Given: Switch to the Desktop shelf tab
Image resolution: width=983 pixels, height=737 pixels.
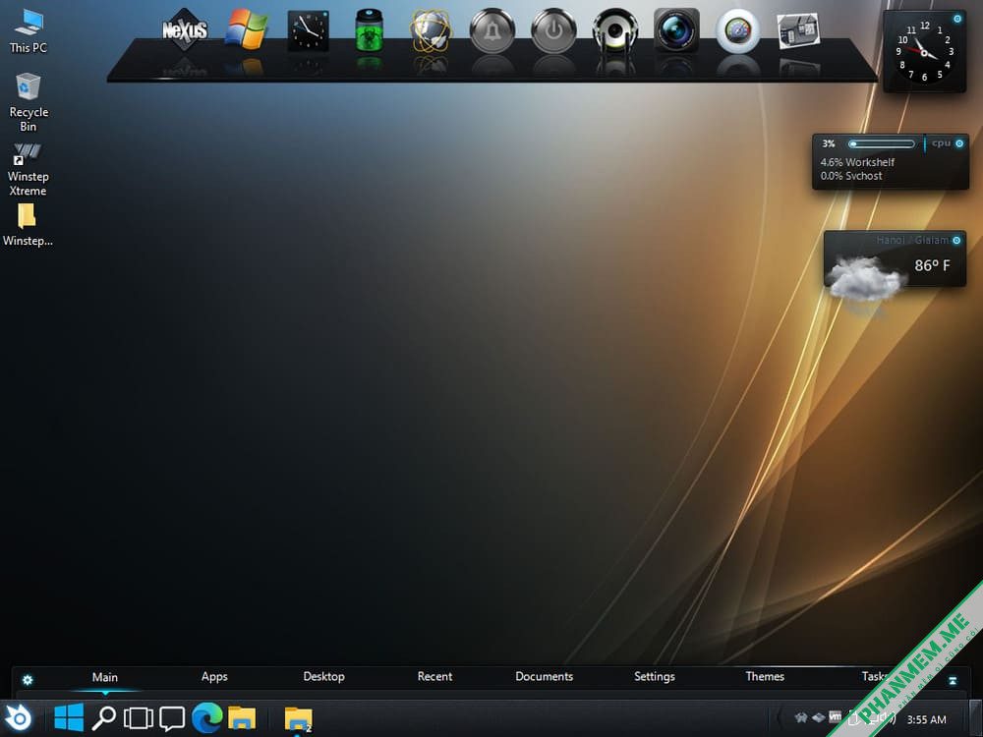Looking at the screenshot, I should click(x=324, y=676).
